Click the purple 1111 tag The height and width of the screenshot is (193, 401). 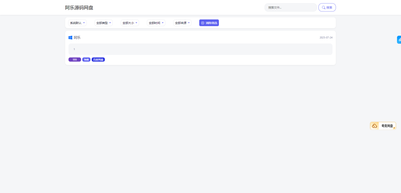[74, 60]
